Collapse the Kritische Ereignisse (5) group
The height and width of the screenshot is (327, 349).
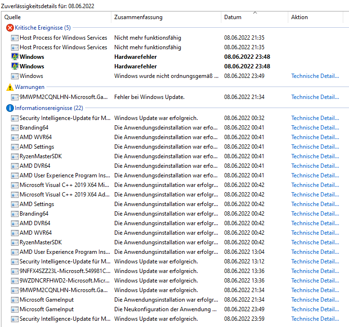pyautogui.click(x=43, y=28)
